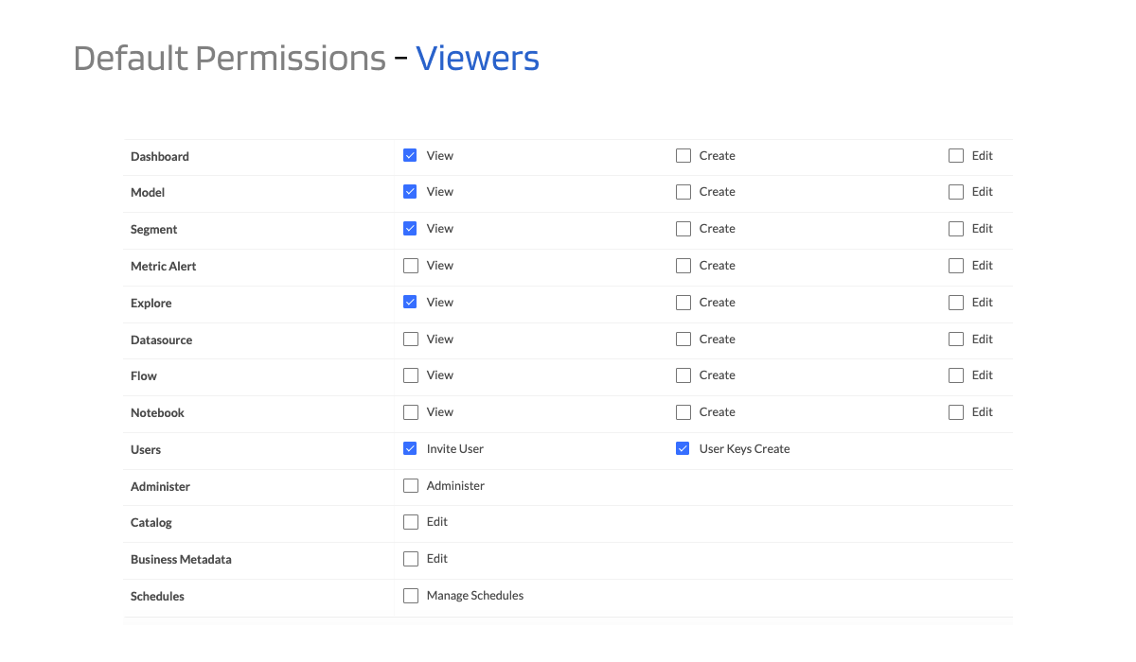Image resolution: width=1136 pixels, height=662 pixels.
Task: Tick the Business Metadata Edit checkbox
Action: (410, 558)
